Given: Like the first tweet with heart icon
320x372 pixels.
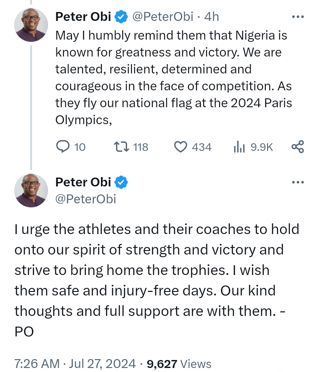Looking at the screenshot, I should (x=180, y=146).
